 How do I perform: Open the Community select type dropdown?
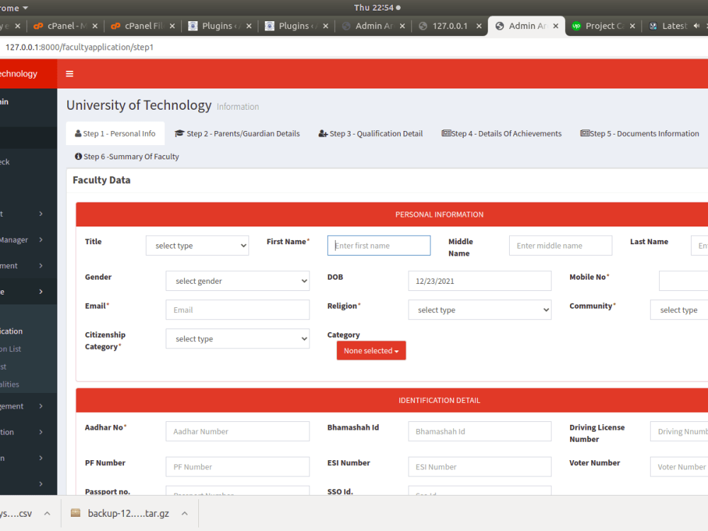(679, 310)
